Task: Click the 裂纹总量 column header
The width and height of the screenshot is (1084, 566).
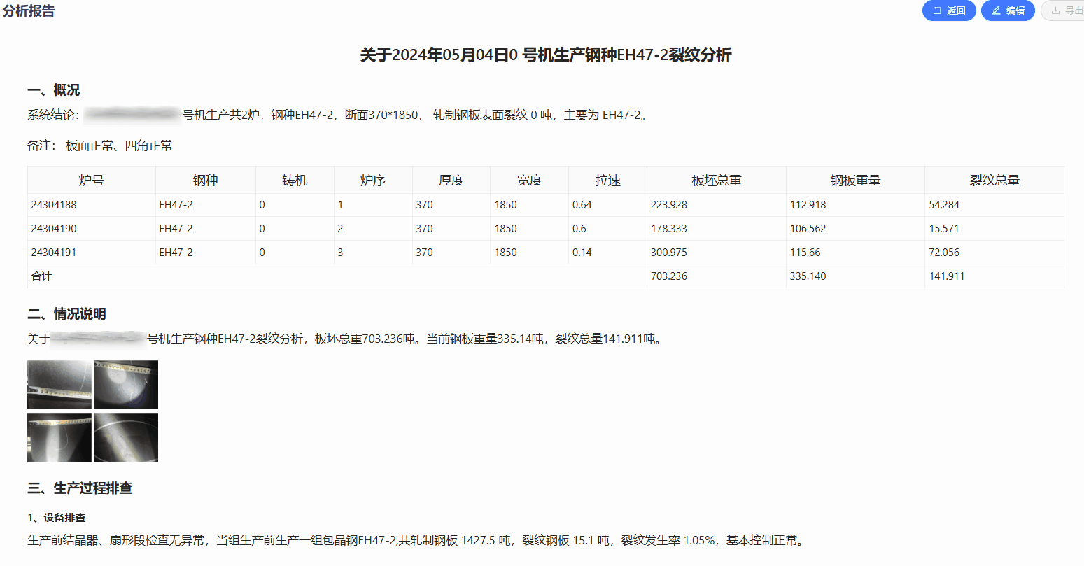Action: click(x=994, y=180)
